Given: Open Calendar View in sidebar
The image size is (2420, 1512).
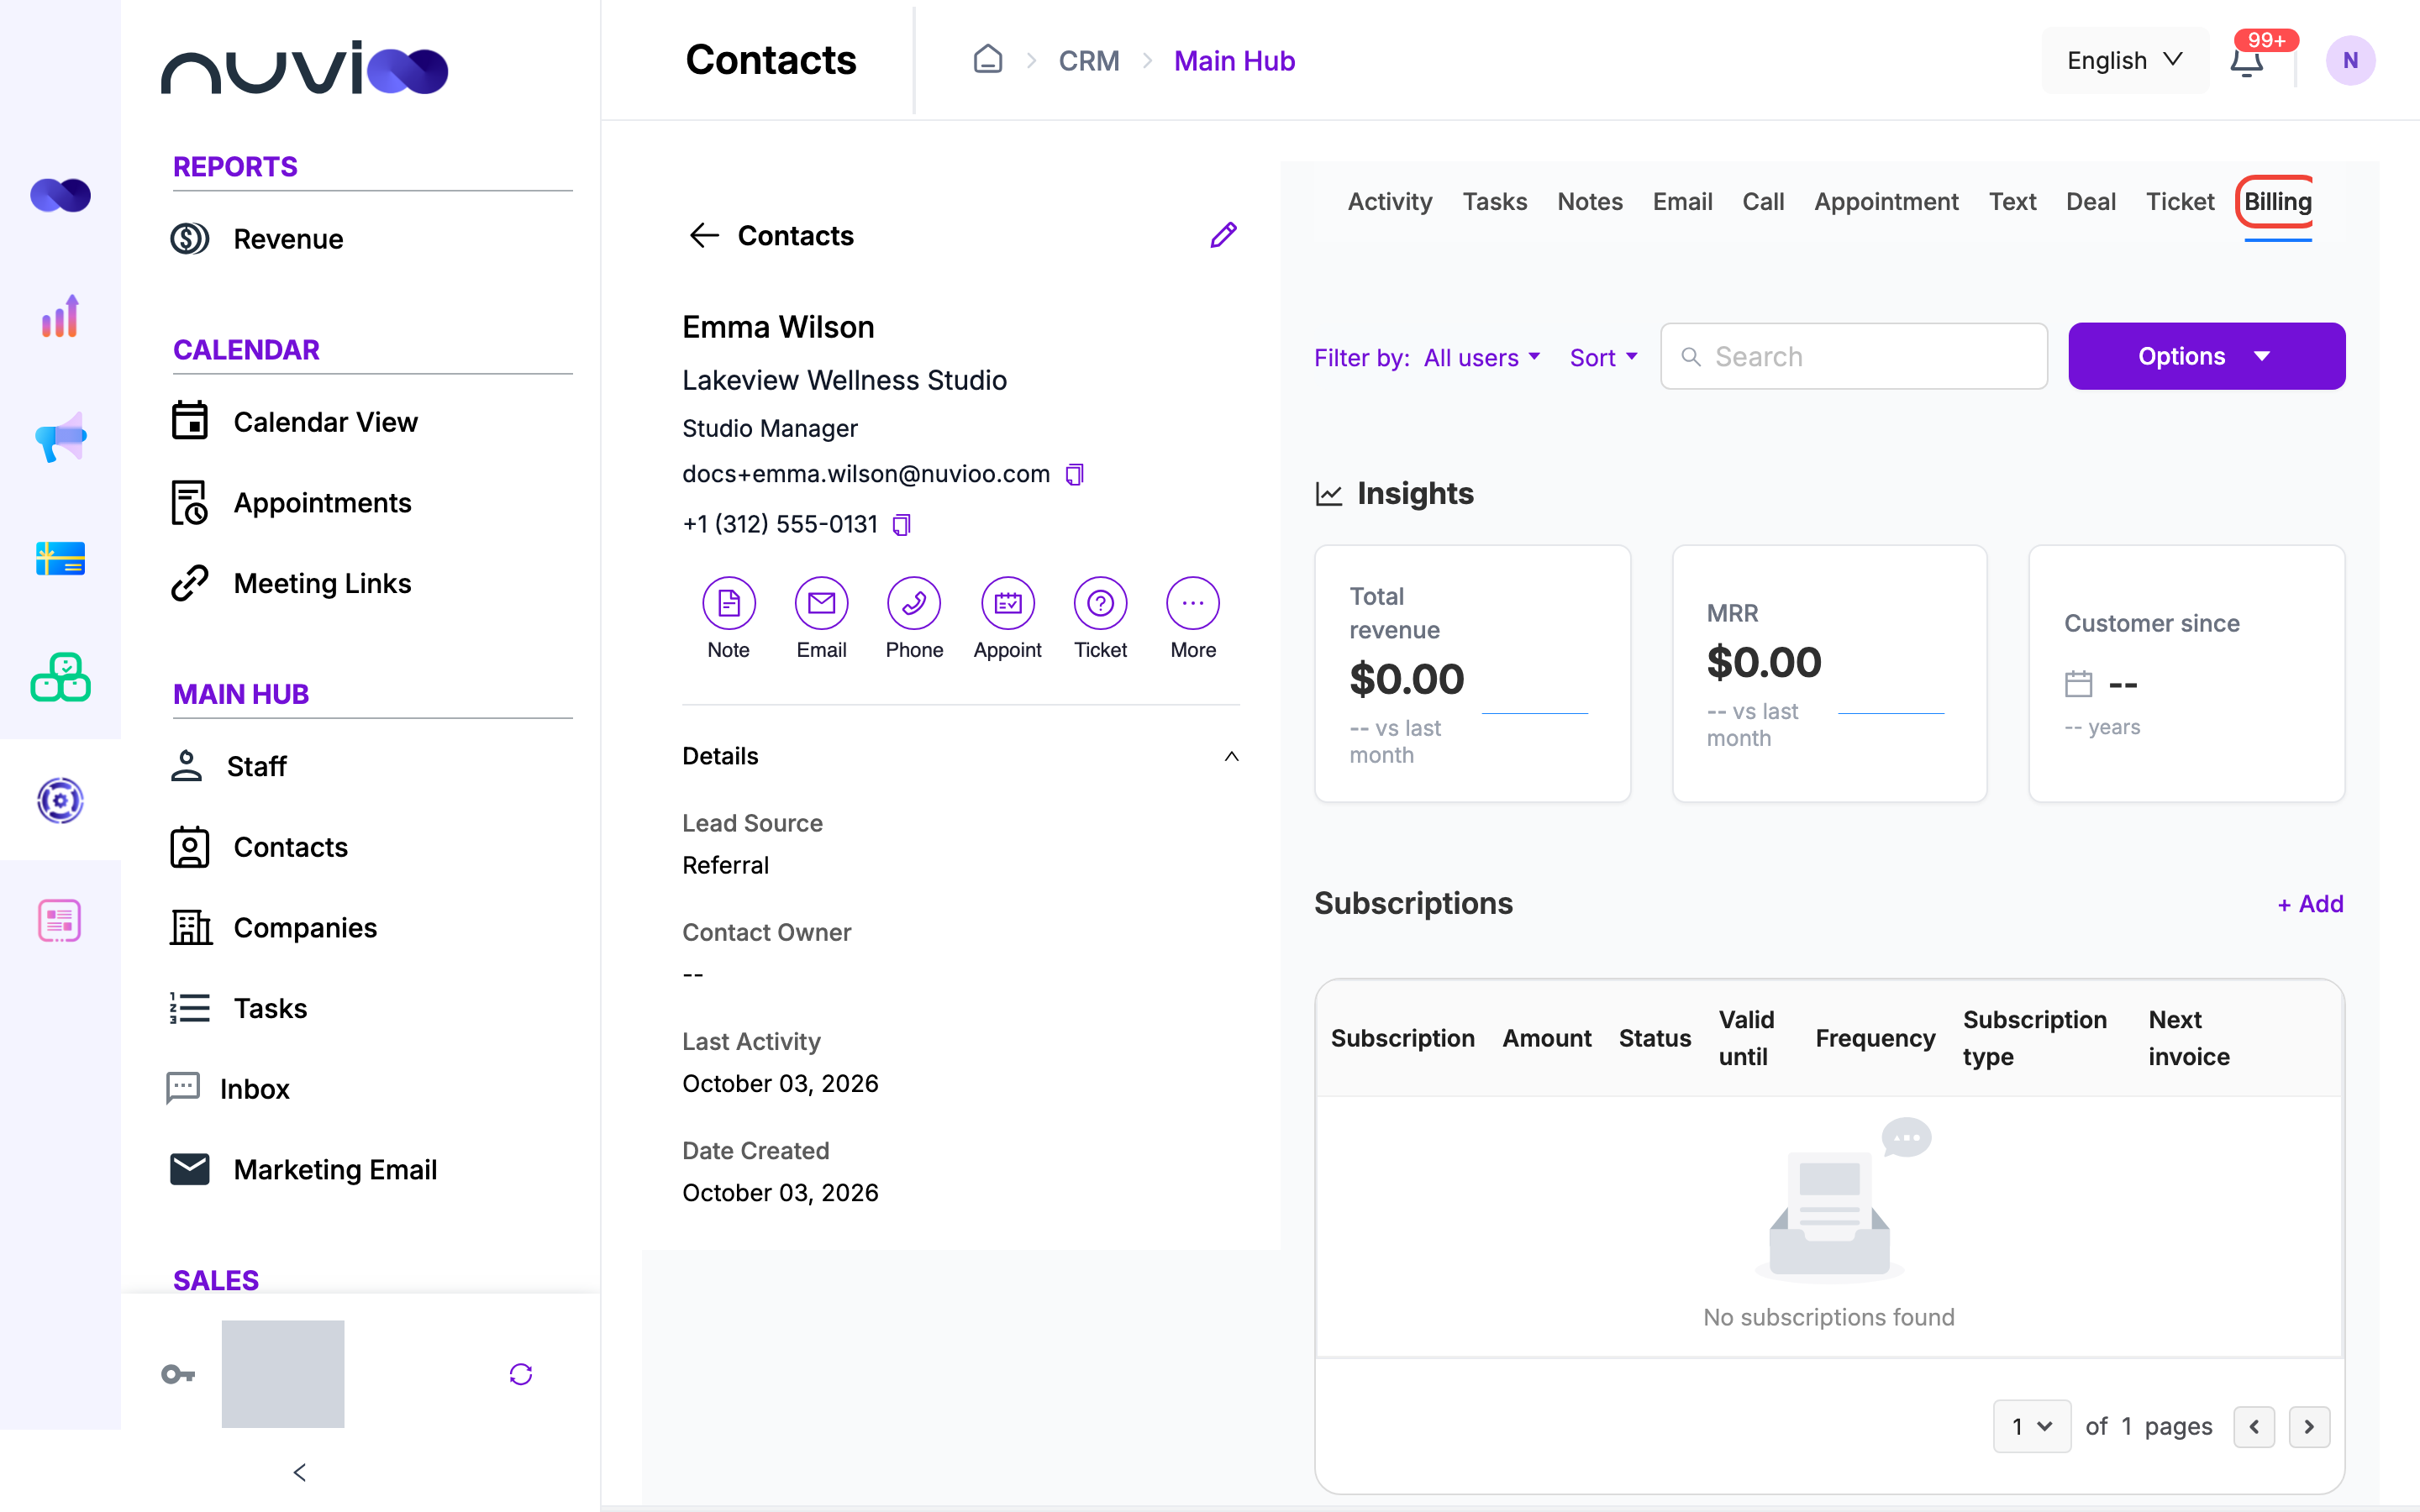Looking at the screenshot, I should pos(325,422).
